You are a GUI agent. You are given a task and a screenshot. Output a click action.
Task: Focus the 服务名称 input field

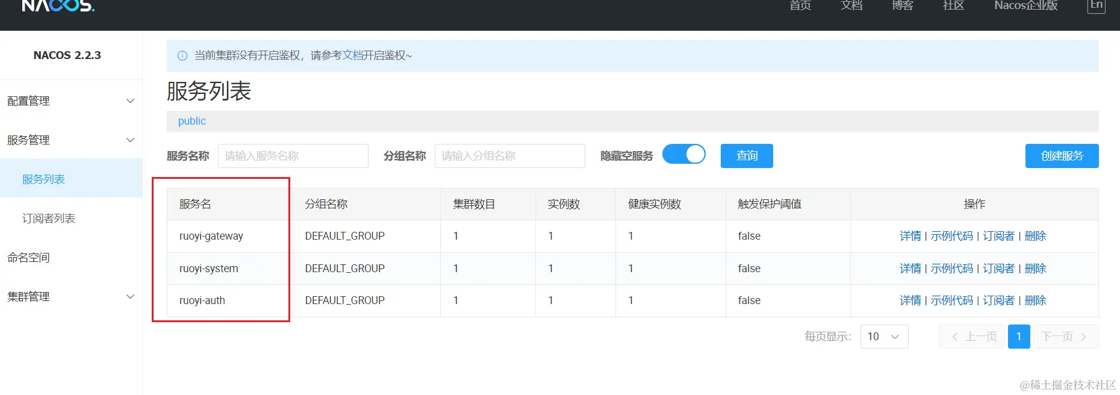point(293,156)
